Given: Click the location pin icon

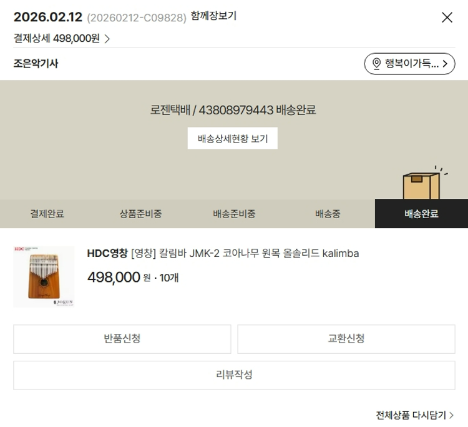Looking at the screenshot, I should (x=376, y=64).
